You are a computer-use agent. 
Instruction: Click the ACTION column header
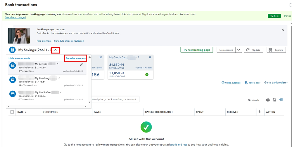point(270,112)
